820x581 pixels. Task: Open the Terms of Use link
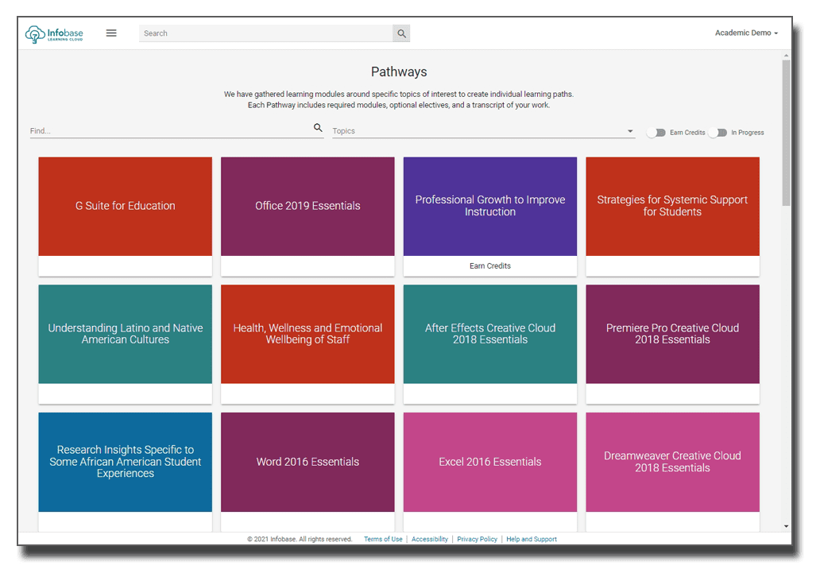pyautogui.click(x=383, y=539)
